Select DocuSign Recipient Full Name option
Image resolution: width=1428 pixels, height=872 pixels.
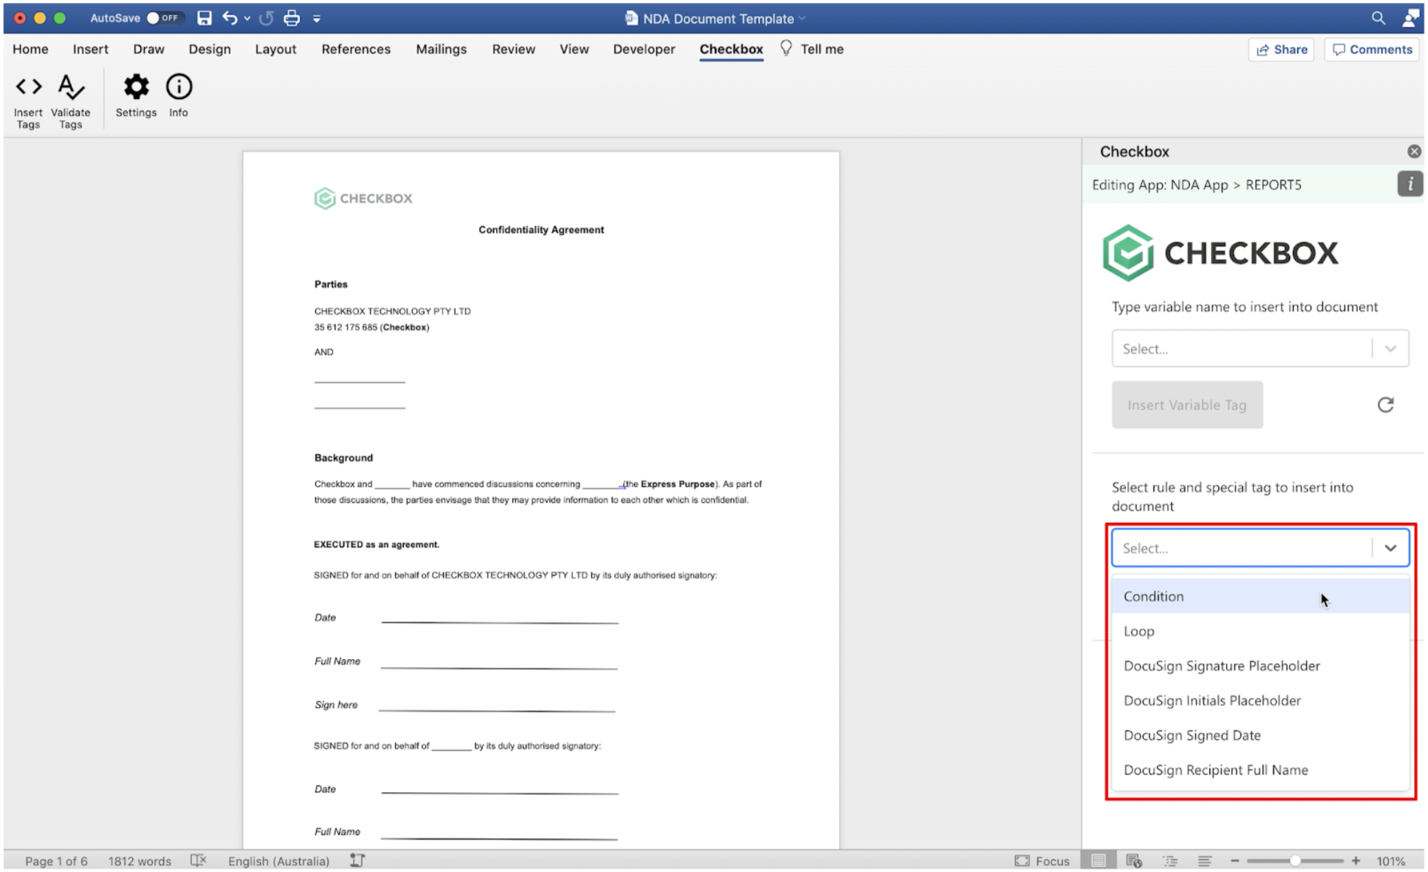point(1259,770)
